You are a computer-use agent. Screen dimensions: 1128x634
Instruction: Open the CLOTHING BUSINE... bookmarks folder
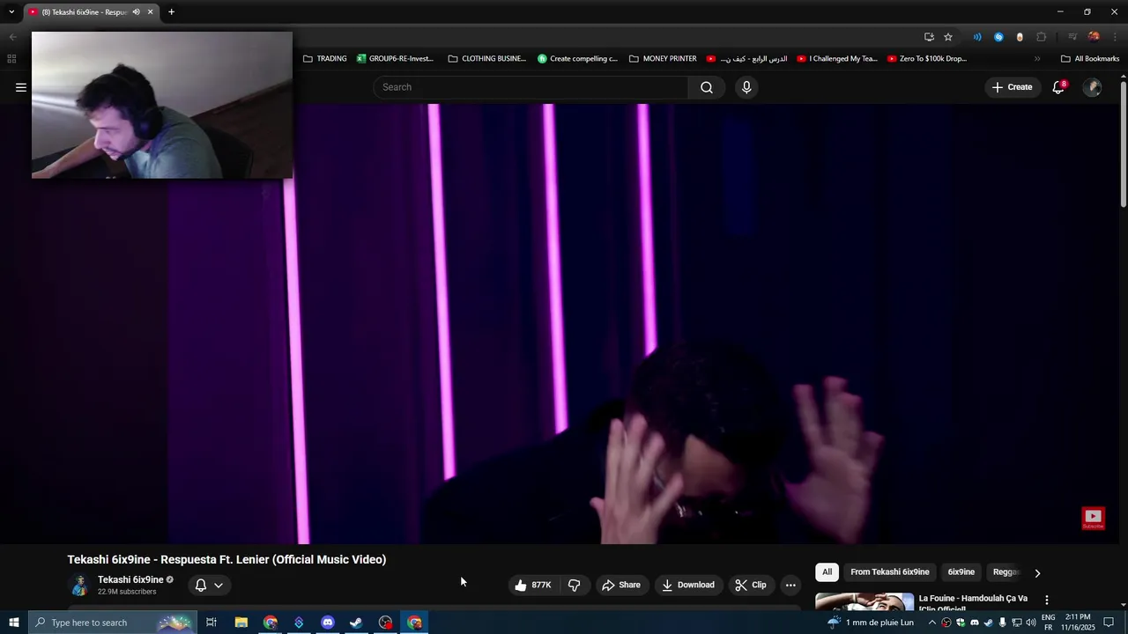487,59
